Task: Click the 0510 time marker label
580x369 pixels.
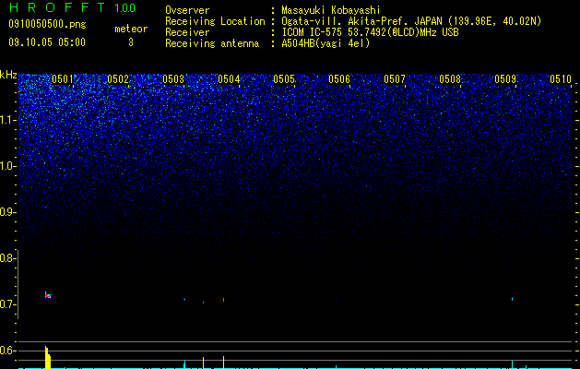Action: (x=561, y=79)
